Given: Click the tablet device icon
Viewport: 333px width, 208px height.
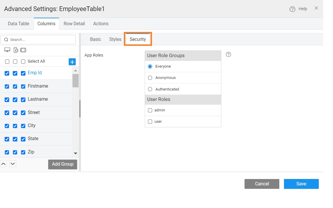Looking at the screenshot, I should 23,50.
